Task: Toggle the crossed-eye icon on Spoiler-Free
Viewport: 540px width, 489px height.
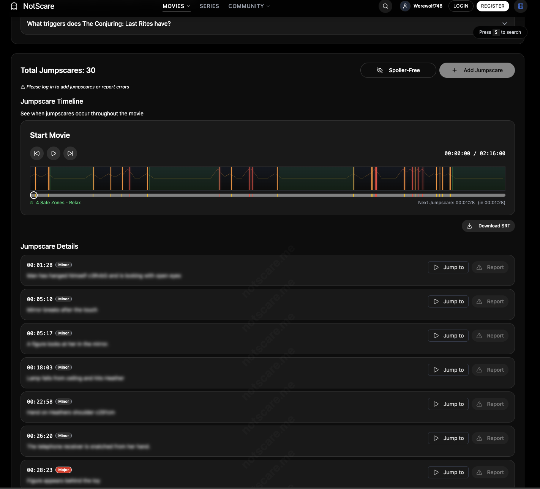Action: [x=380, y=70]
